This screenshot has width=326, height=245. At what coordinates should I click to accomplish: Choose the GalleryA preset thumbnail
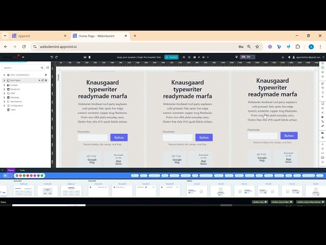pyautogui.click(x=24, y=191)
